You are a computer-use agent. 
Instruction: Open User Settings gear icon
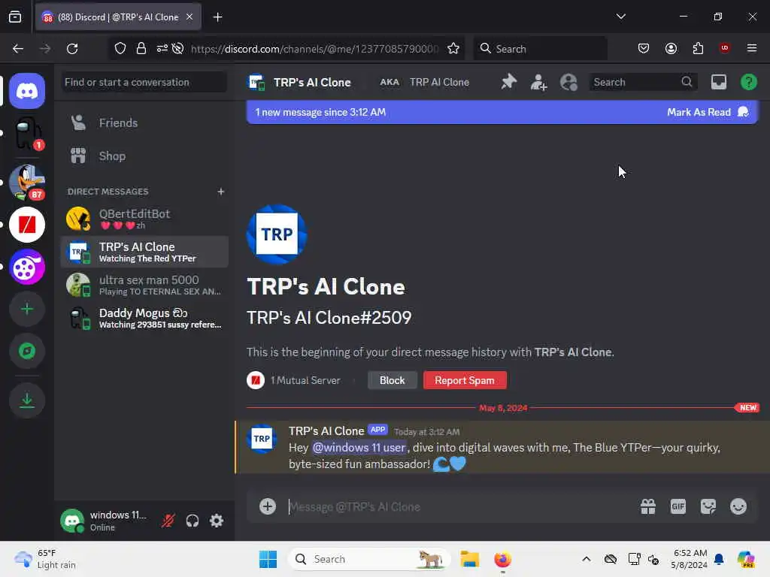tap(217, 521)
